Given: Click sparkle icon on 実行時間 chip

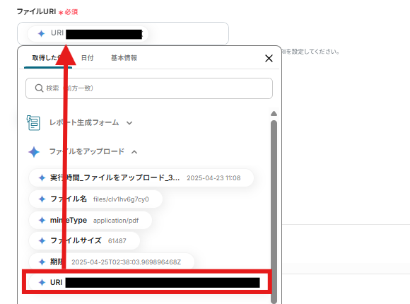Looking at the screenshot, I should click(x=42, y=178).
